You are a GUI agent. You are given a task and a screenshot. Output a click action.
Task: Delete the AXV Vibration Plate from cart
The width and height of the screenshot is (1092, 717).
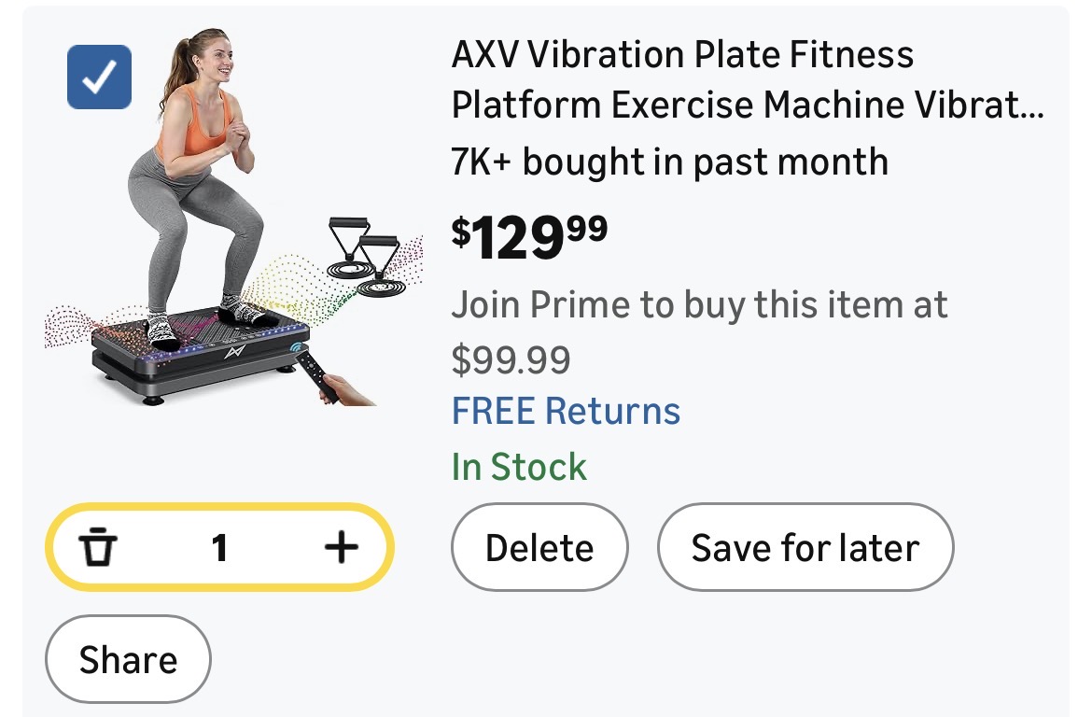tap(539, 548)
